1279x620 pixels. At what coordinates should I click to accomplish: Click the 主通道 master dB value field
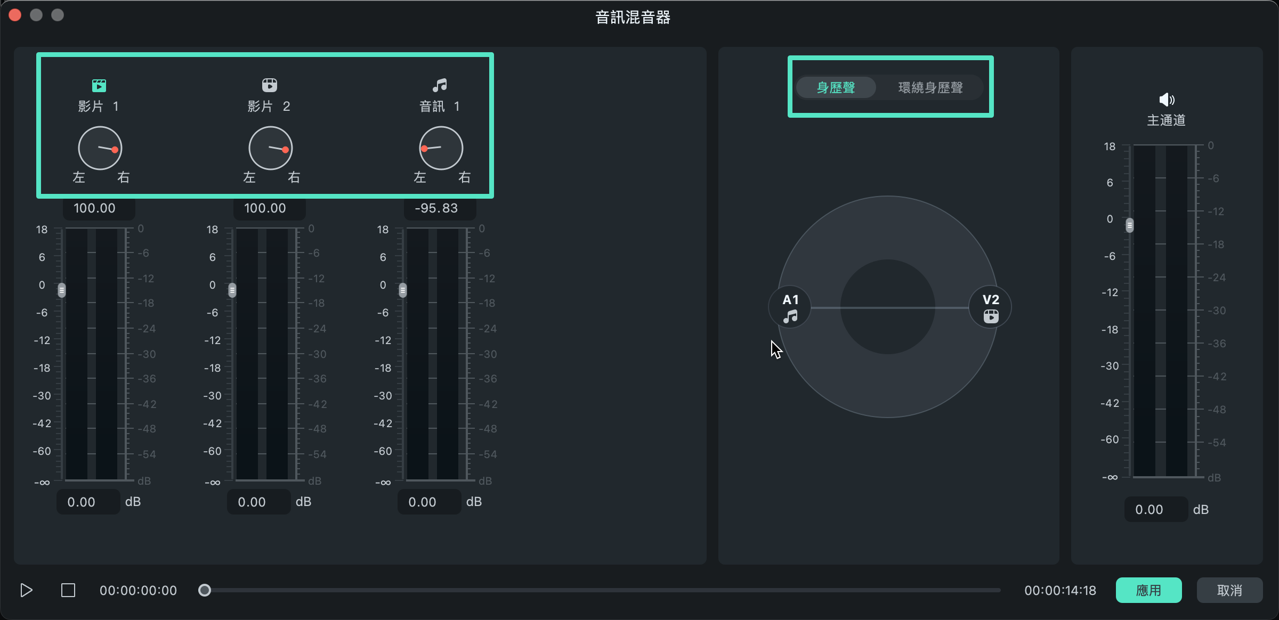point(1156,509)
